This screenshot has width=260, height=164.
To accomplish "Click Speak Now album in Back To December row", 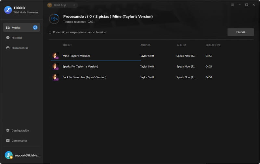I will [186, 77].
